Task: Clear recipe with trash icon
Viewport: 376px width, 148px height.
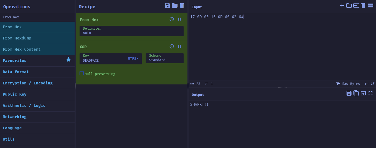Action: point(182,5)
